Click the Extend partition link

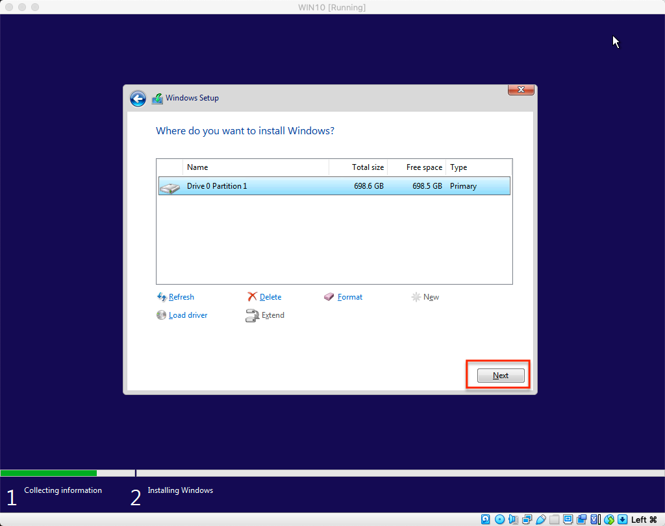(x=273, y=315)
